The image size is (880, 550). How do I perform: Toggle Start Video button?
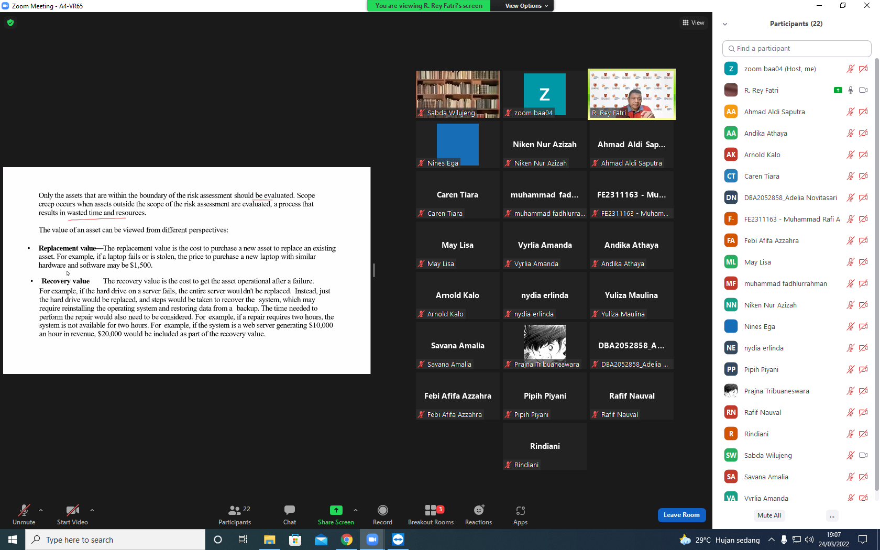(x=72, y=514)
